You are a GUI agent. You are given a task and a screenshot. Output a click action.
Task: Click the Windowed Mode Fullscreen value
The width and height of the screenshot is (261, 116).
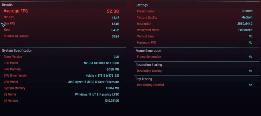[245, 30]
